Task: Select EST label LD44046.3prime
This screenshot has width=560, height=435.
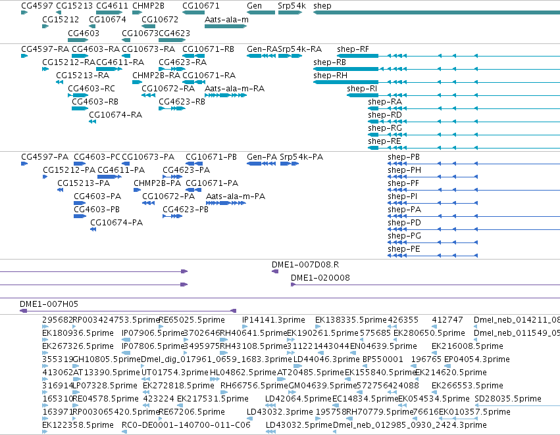Action: [x=326, y=359]
